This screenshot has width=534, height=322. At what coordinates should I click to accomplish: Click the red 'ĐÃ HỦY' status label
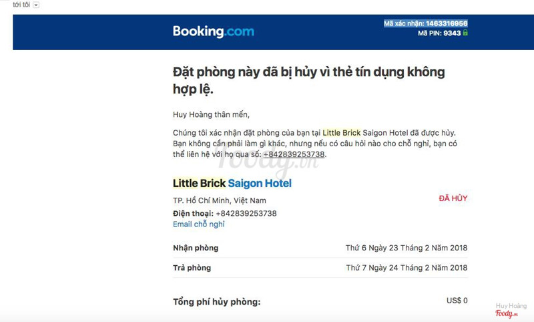pos(453,198)
